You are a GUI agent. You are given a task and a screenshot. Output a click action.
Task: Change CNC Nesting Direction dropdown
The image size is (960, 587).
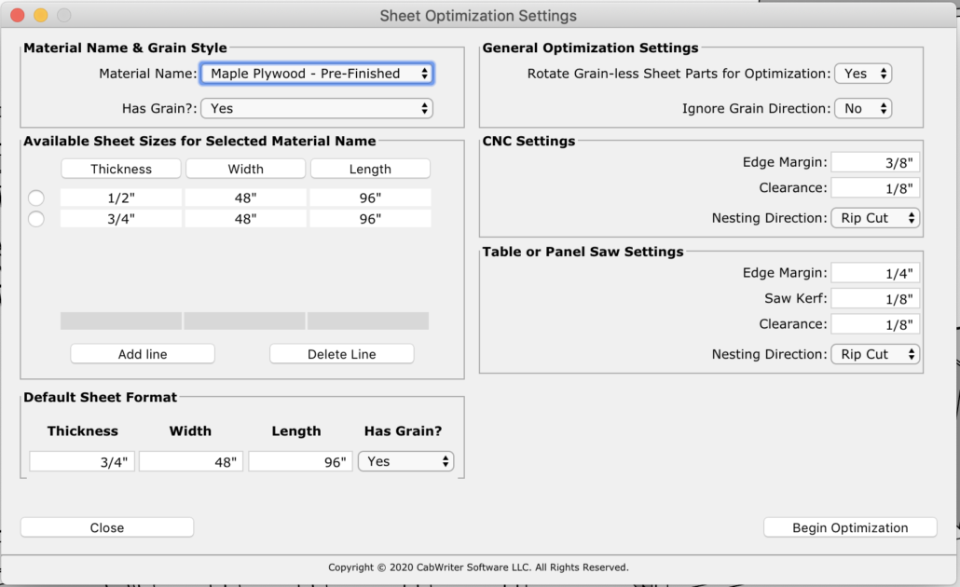(874, 218)
